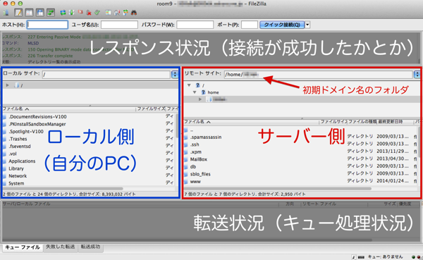Screen dimensions: 423x260
Task: Toggle the remote directory tree display
Action: (40, 13)
